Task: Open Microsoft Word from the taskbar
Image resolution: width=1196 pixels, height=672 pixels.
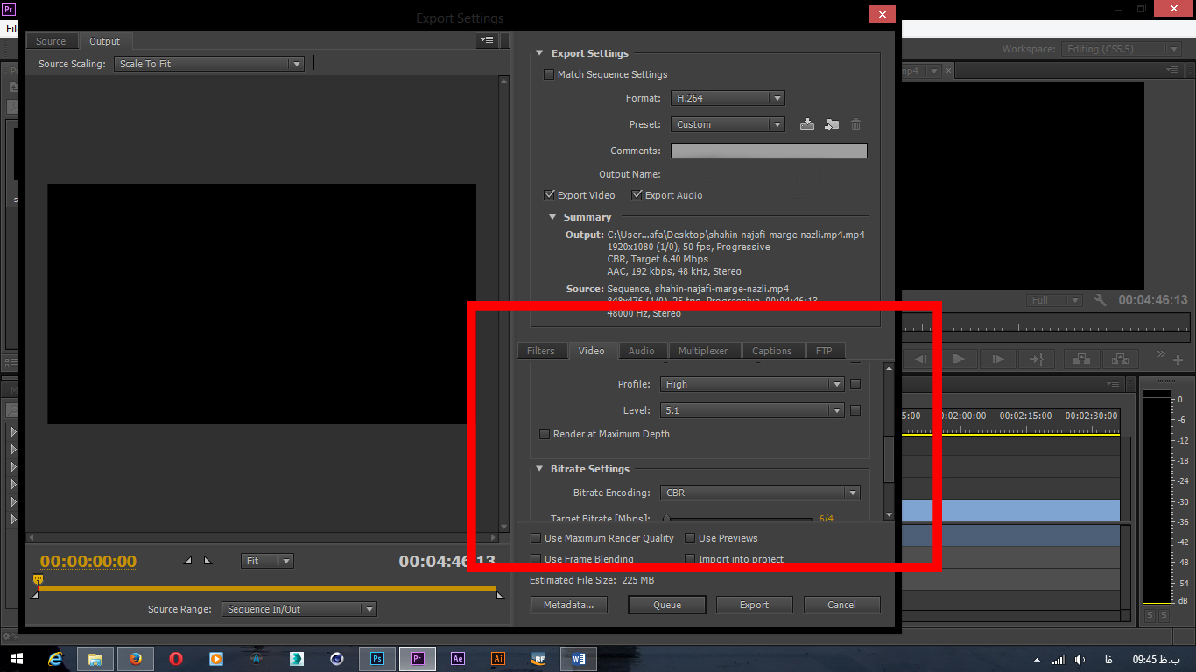Action: 579,658
